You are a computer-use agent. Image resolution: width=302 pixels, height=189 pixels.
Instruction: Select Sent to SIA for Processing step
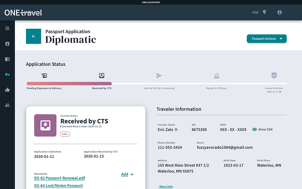(x=159, y=76)
